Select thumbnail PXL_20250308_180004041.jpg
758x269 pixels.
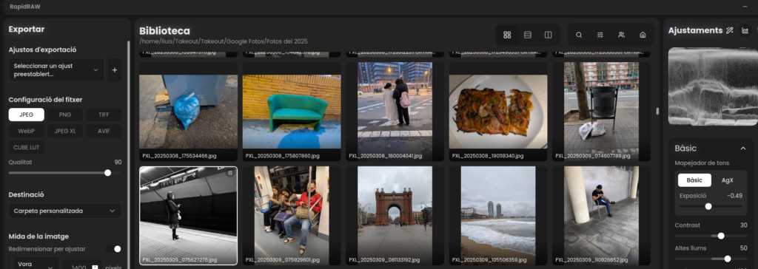click(395, 112)
